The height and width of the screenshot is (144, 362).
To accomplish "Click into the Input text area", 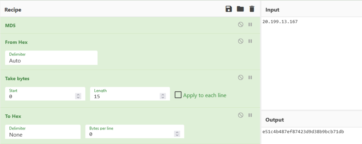I will pos(311,64).
